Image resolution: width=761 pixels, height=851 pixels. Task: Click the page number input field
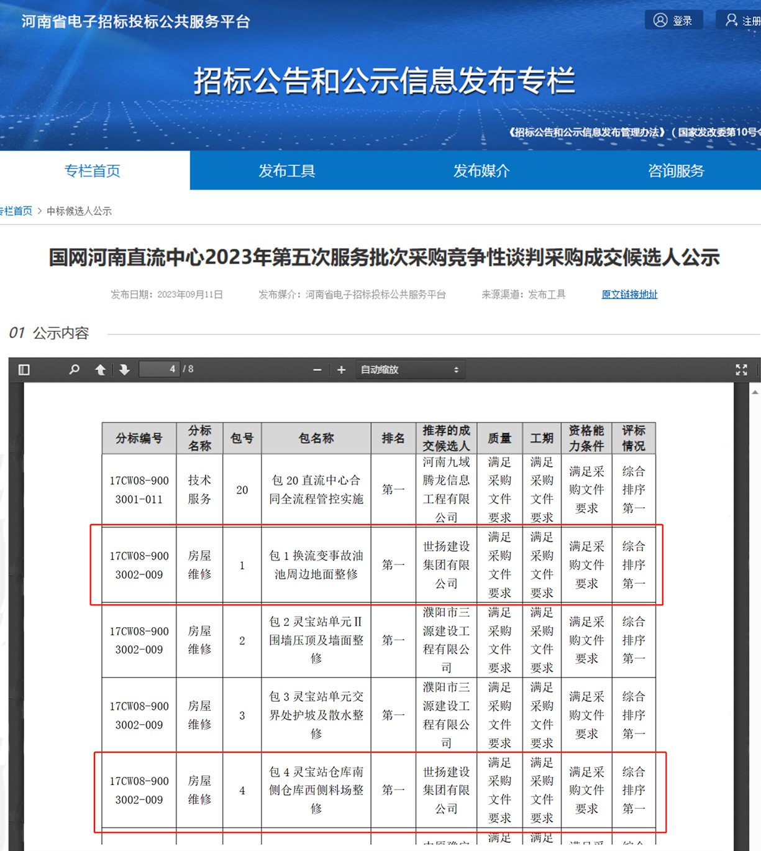tap(159, 369)
